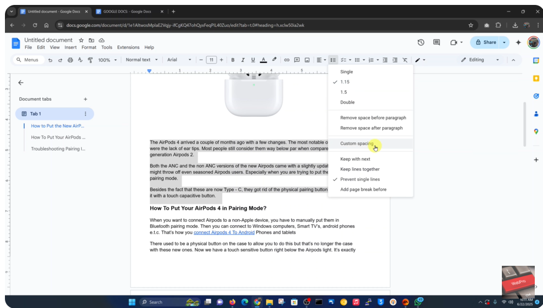Open the Normal text style dropdown
Viewport: 543px width, 308px height.
tap(142, 60)
